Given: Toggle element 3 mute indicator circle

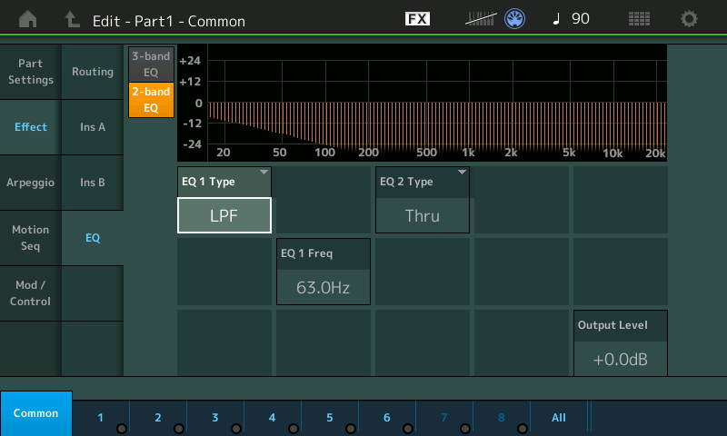Looking at the screenshot, I should [236, 429].
